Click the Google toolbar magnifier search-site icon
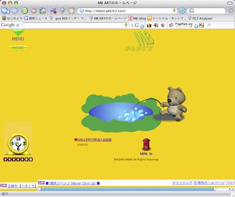 tap(156, 25)
